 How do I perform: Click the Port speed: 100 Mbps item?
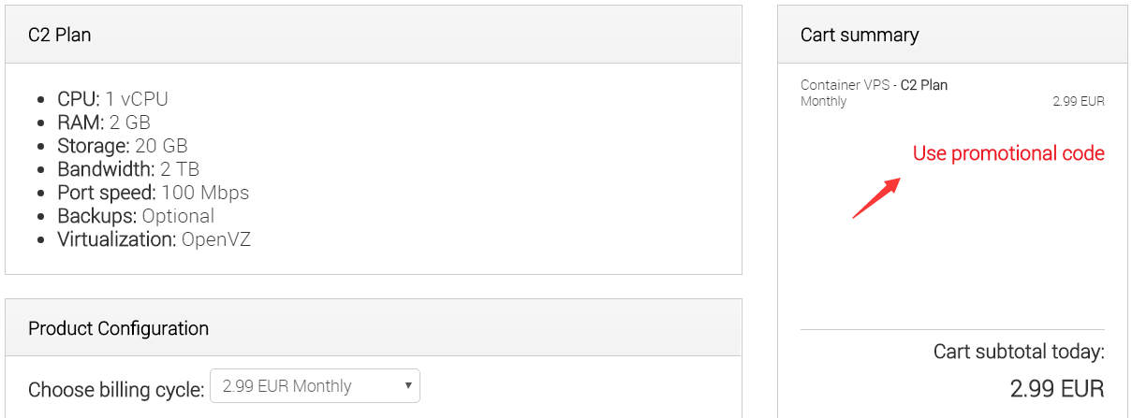coord(153,193)
